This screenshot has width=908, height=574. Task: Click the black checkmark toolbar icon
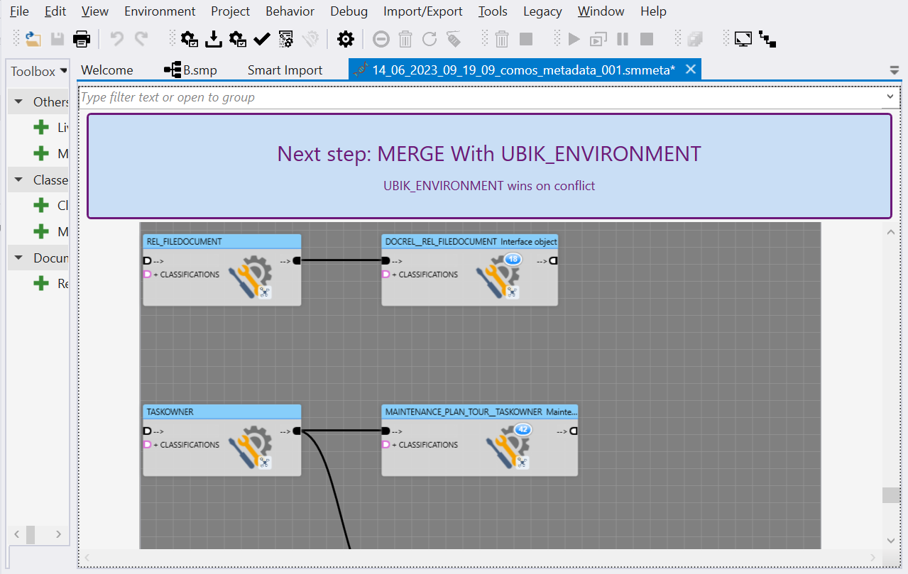[262, 39]
